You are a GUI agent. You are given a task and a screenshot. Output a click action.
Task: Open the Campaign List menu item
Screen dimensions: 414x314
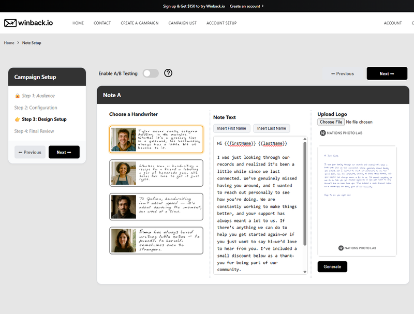pyautogui.click(x=182, y=23)
